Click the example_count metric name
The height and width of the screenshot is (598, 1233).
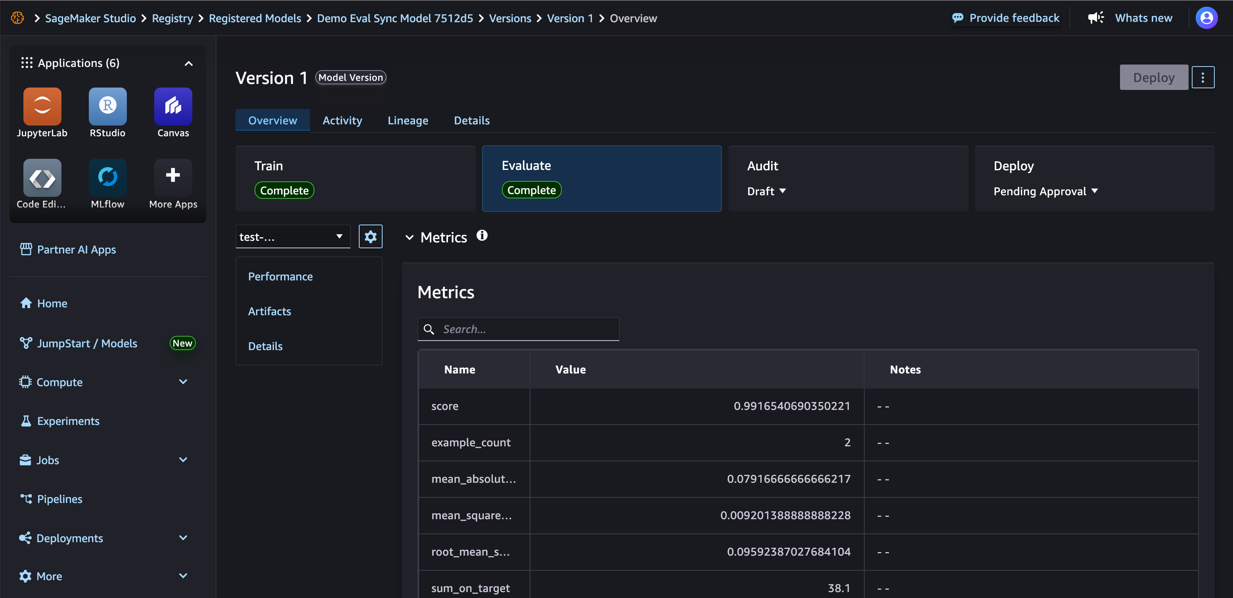tap(471, 443)
